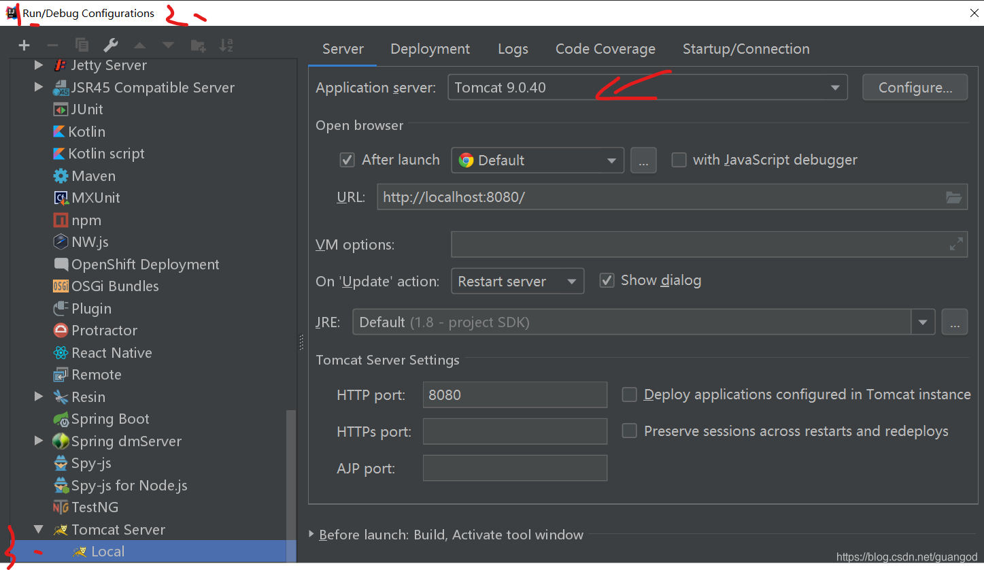This screenshot has height=570, width=984.
Task: Open the Application server Tomcat 9.0.40 dropdown
Action: point(647,87)
